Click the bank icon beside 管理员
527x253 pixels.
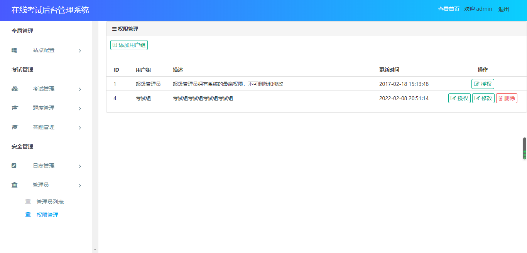[15, 185]
